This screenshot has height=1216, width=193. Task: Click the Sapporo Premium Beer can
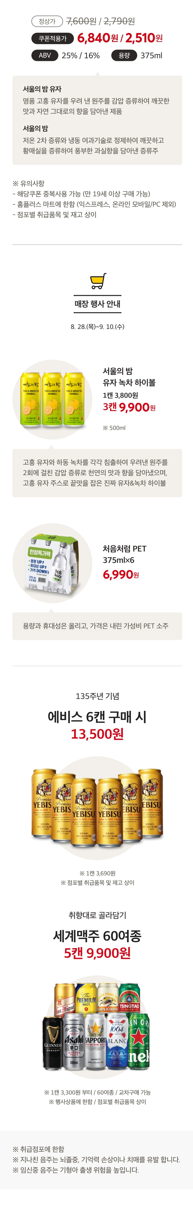[95, 1043]
